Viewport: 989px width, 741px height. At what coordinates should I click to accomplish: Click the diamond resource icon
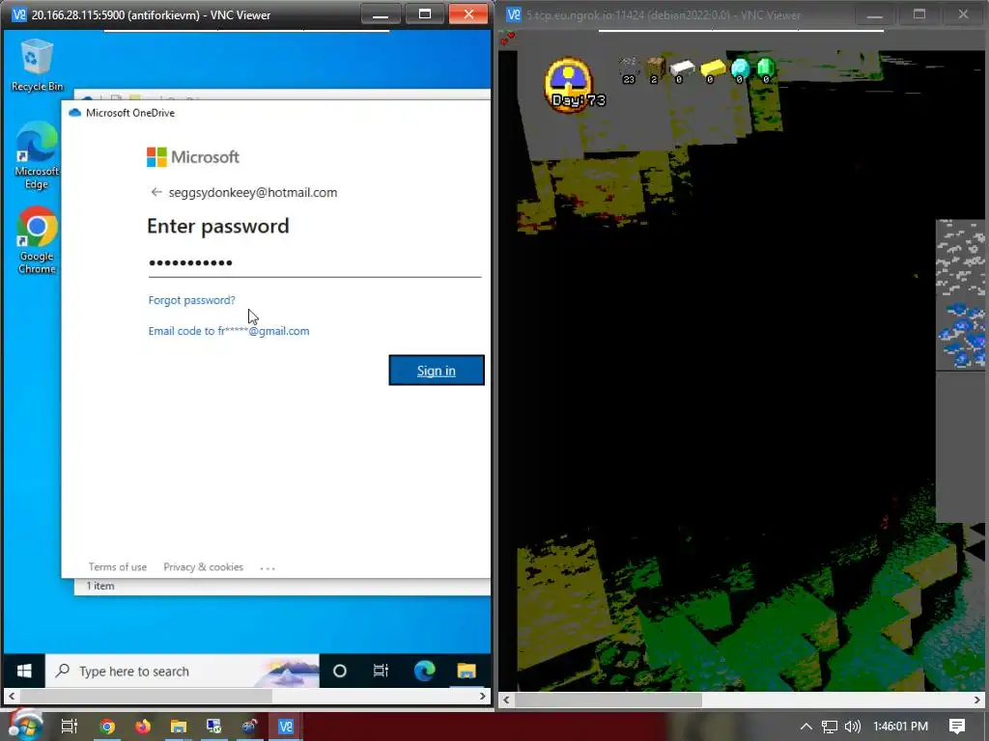pyautogui.click(x=740, y=69)
